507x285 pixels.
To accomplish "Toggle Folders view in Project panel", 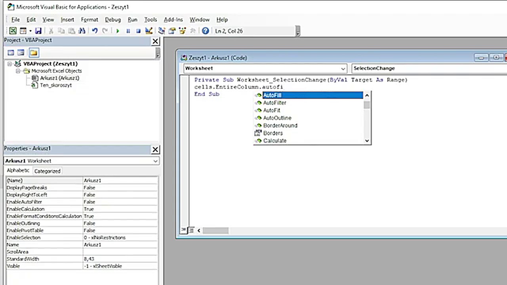I will (33, 53).
